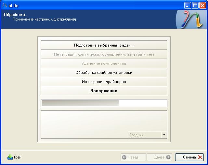The height and width of the screenshot is (165, 208).
Task: Click the Далее next button
Action: coord(159,157)
